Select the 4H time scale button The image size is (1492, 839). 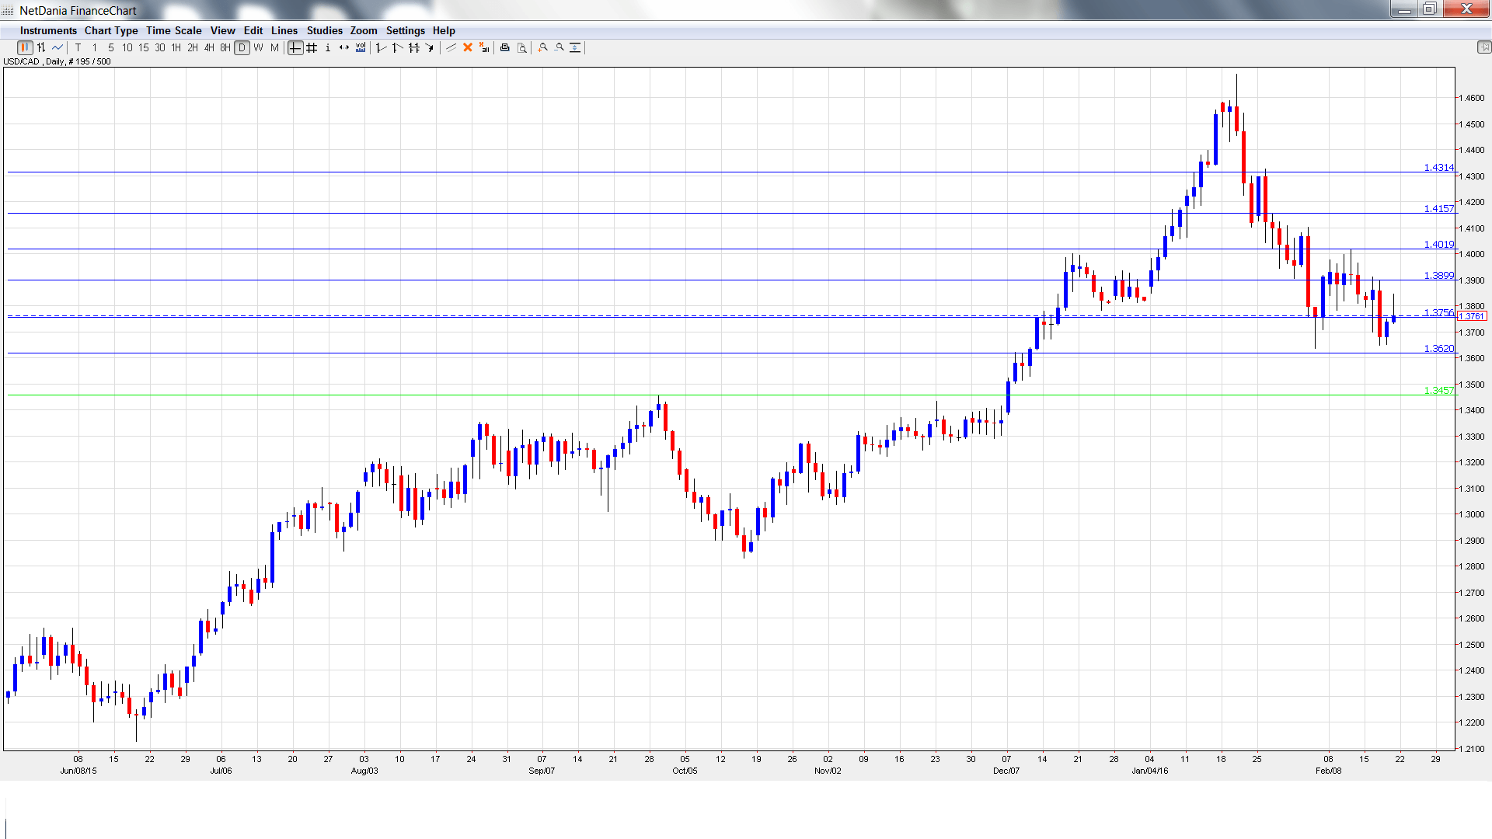(209, 48)
